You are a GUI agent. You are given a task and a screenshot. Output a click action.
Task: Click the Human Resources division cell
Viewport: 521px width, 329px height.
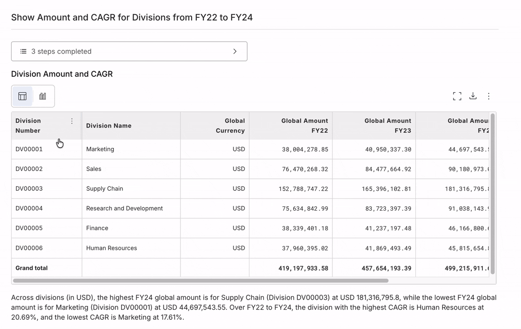[x=111, y=248]
